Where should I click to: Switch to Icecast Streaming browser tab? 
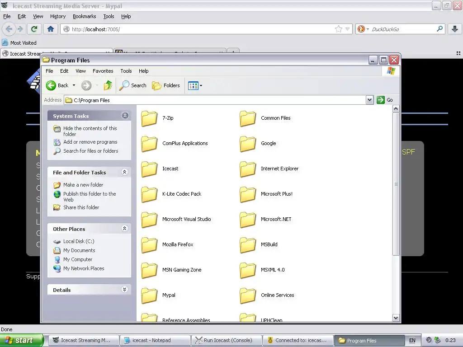point(56,53)
